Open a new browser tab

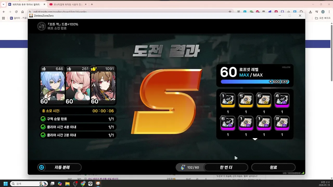coord(92,4)
